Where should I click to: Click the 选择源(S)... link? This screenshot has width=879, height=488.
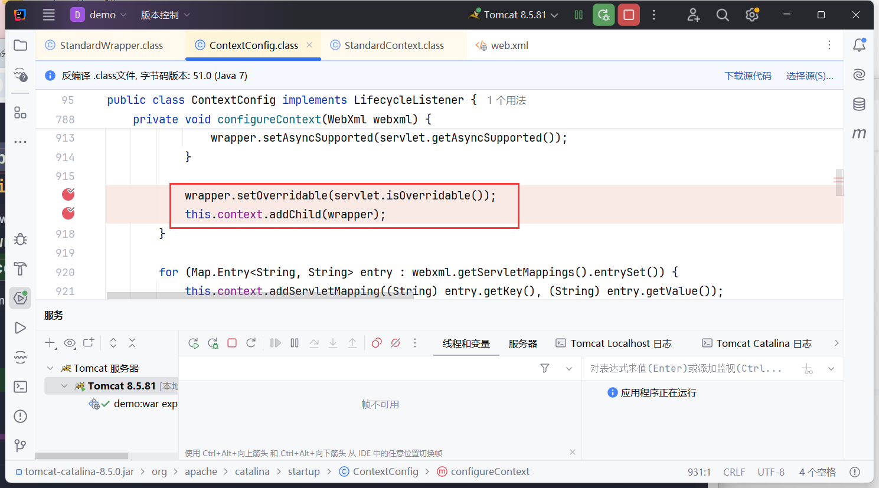809,76
